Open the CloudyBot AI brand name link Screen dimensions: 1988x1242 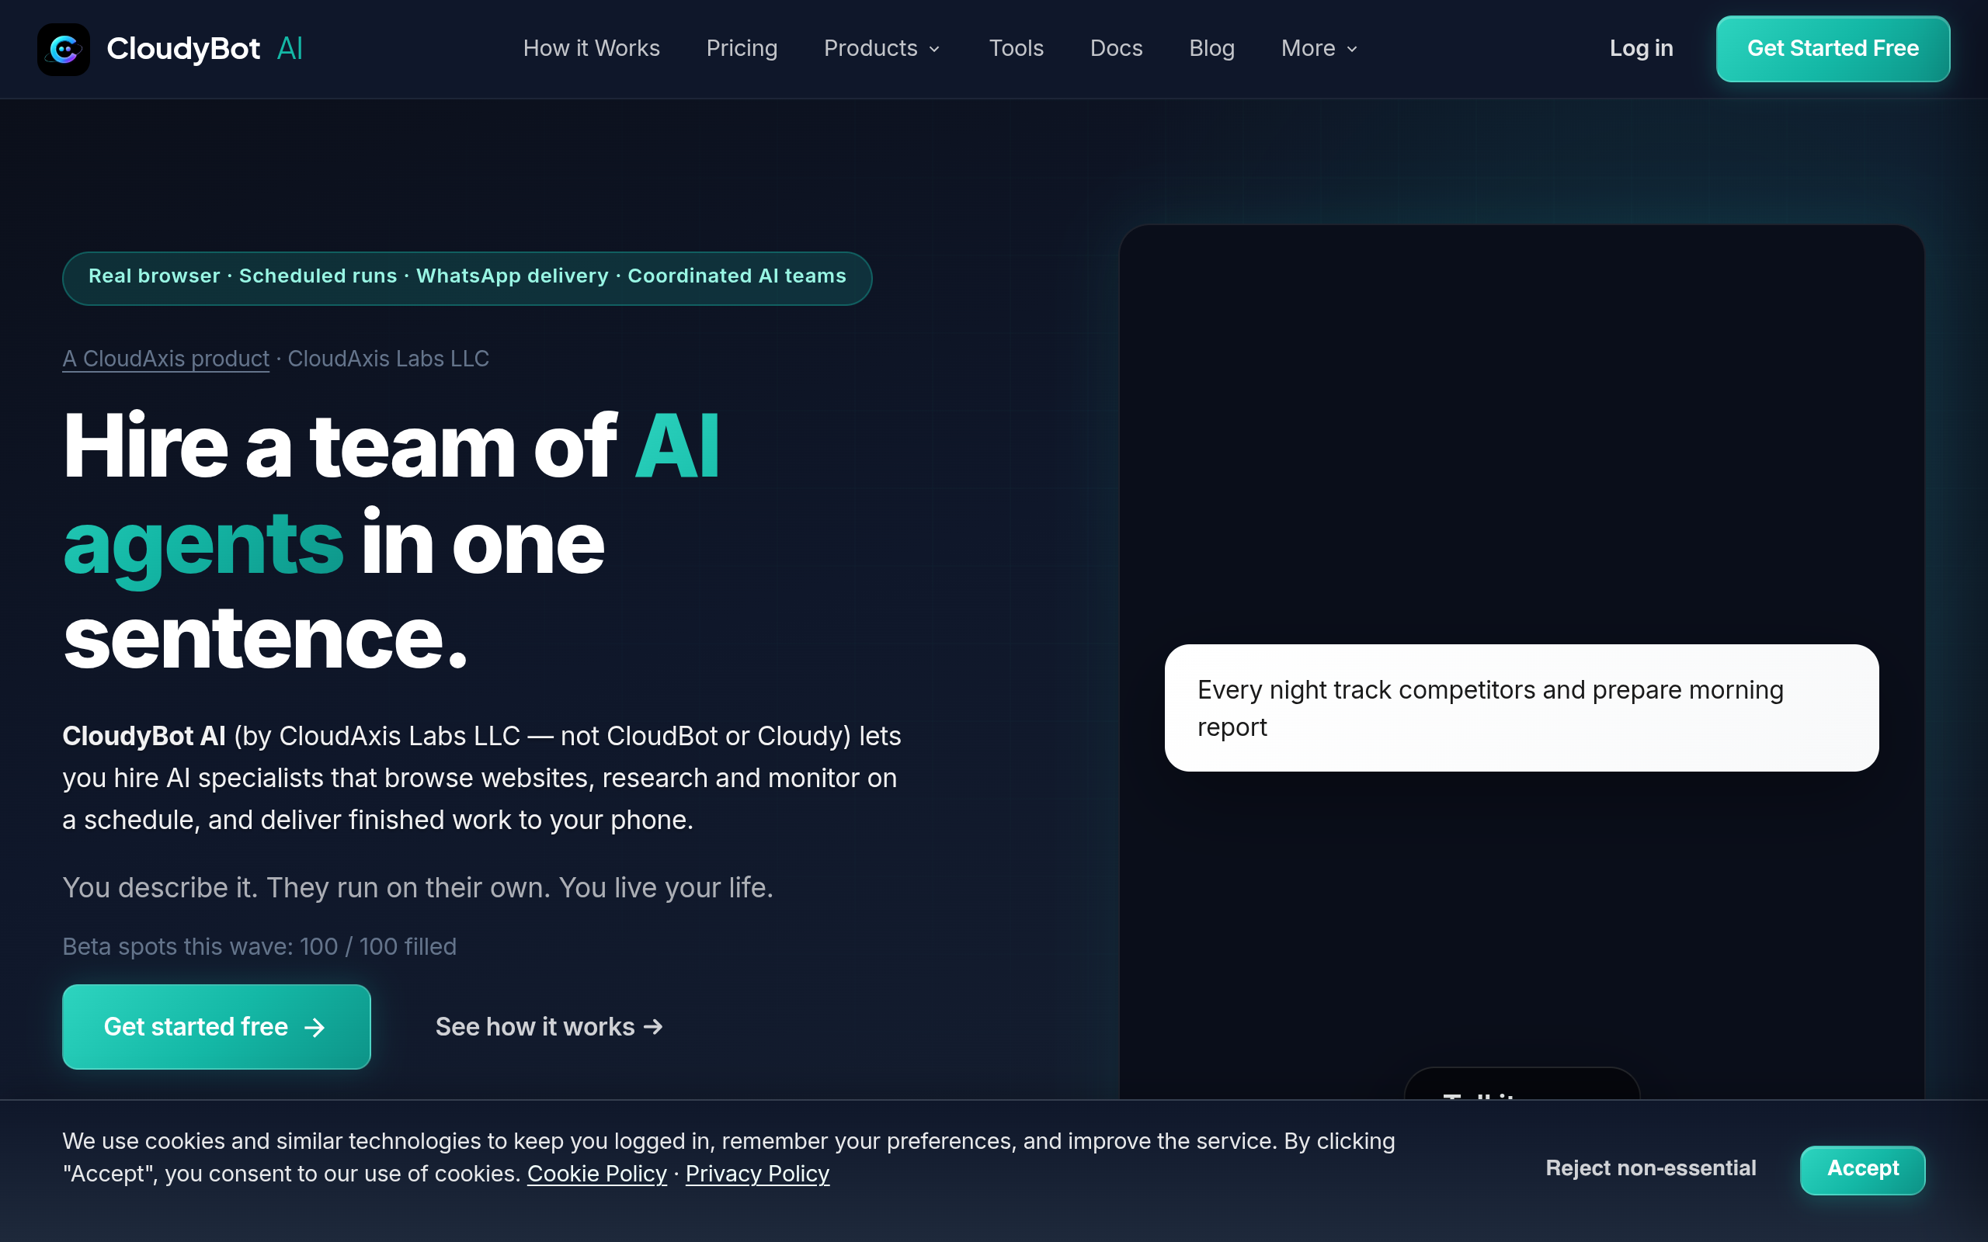tap(204, 49)
